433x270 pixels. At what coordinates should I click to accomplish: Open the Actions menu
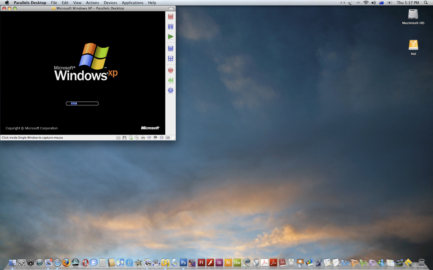pyautogui.click(x=92, y=3)
